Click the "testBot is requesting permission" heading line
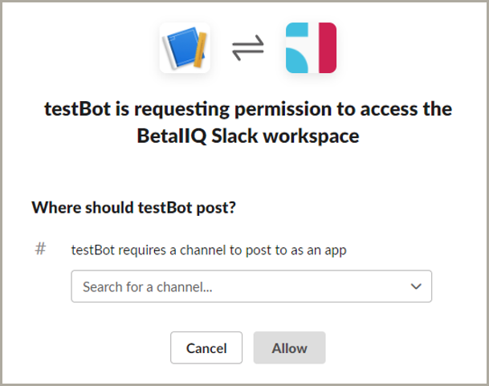This screenshot has width=489, height=386. (248, 108)
